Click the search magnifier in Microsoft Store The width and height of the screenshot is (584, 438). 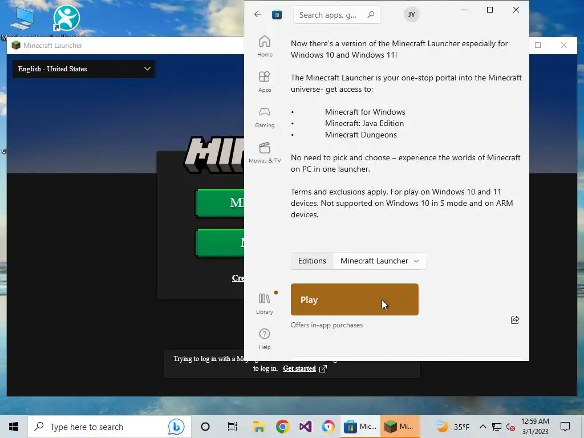[x=371, y=15]
